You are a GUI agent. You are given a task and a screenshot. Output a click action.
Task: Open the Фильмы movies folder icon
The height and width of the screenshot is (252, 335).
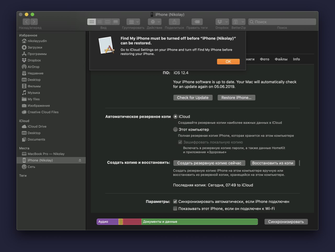click(24, 86)
